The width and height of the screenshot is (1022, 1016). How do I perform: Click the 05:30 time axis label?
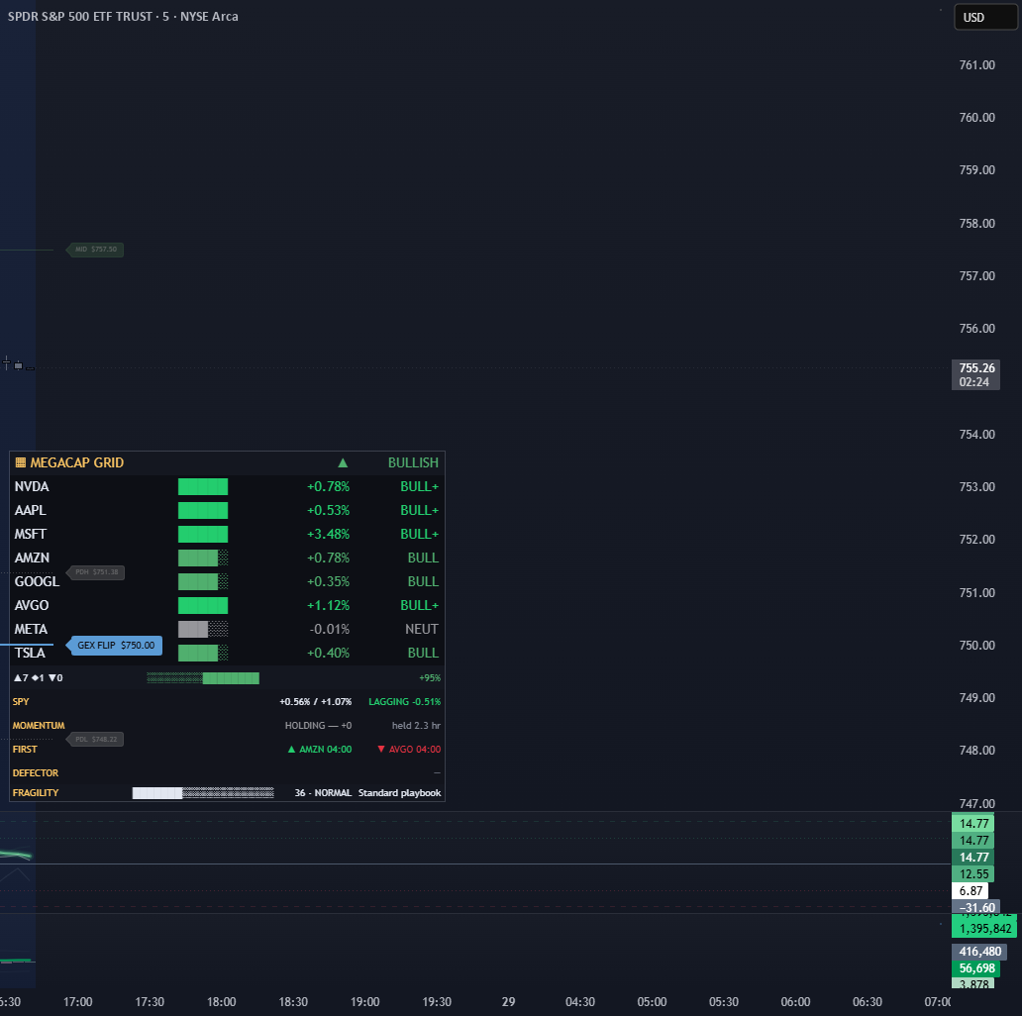point(724,1002)
